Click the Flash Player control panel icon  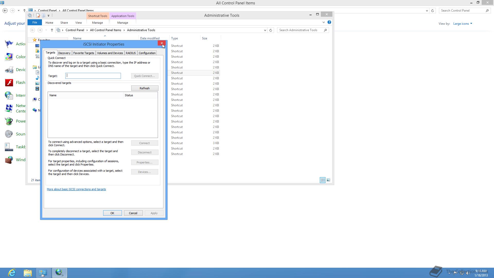pos(9,83)
